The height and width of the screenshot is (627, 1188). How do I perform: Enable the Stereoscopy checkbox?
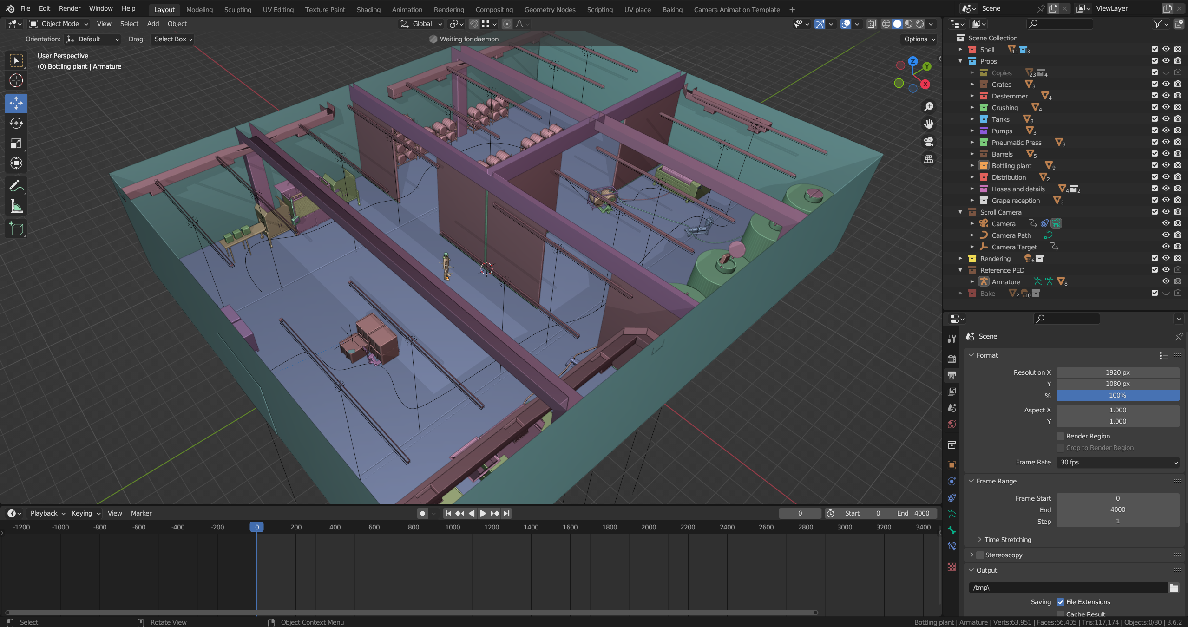coord(980,555)
